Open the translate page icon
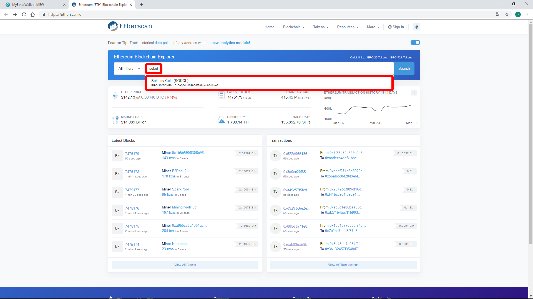 pos(498,14)
